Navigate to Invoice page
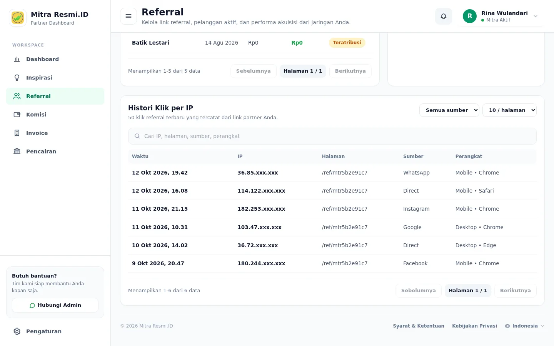Screen dimensions: 554x346 (x=55, y=133)
